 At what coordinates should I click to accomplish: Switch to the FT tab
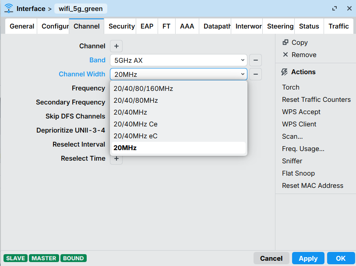166,26
